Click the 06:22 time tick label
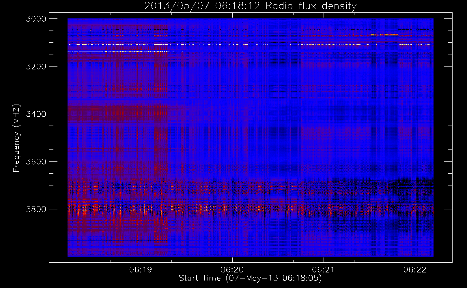The height and width of the screenshot is (288, 467). (x=415, y=270)
